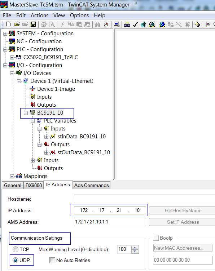Click the Cut scissors icon
This screenshot has width=215, height=271.
(x=62, y=24)
